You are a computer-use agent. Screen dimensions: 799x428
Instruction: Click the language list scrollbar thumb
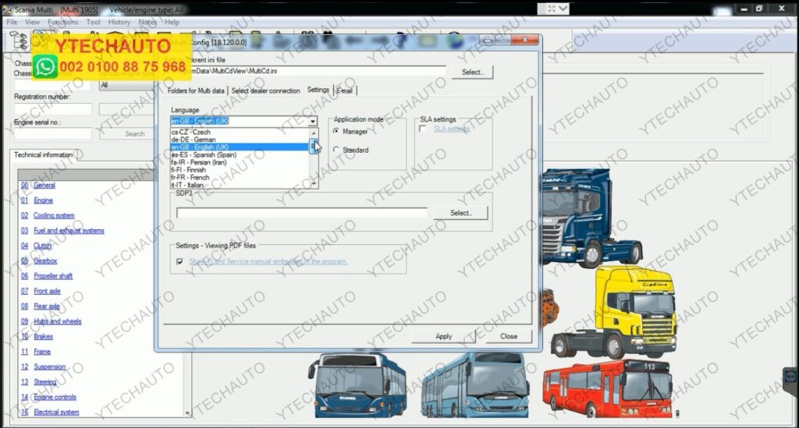pos(314,146)
